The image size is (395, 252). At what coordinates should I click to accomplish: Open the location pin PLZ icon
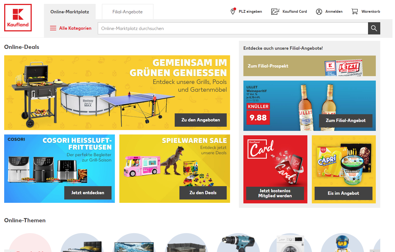(233, 11)
